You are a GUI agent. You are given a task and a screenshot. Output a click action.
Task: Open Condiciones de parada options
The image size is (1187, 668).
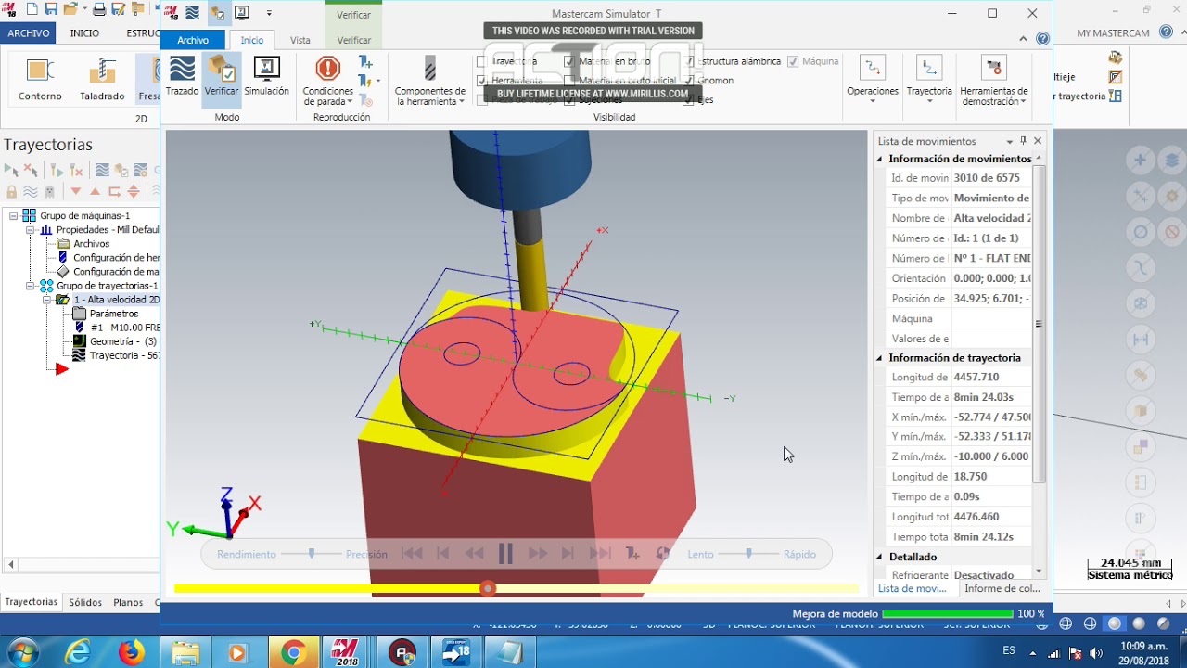[x=327, y=82]
